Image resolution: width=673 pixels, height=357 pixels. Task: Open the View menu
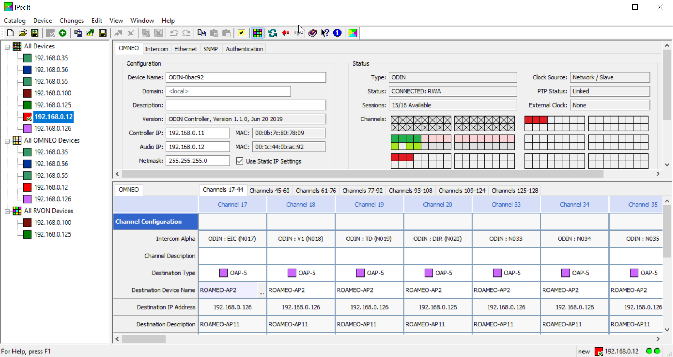tap(116, 21)
